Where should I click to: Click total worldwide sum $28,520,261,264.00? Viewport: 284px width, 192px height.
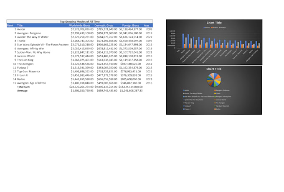coord(81,87)
